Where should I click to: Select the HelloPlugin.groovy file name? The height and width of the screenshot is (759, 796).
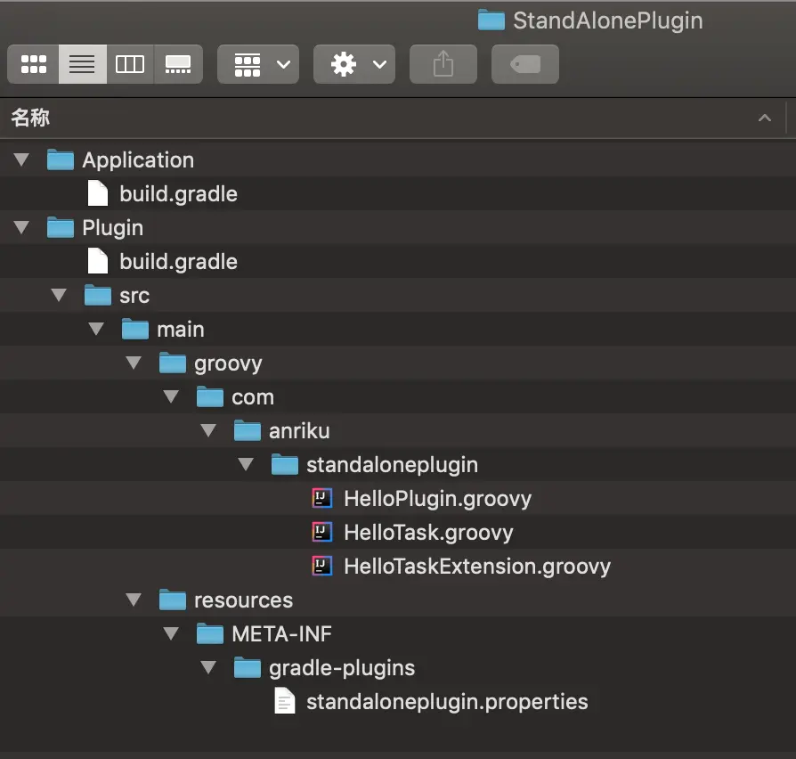tap(437, 499)
